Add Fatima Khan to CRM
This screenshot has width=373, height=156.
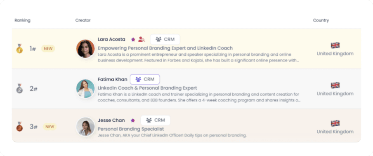point(145,79)
